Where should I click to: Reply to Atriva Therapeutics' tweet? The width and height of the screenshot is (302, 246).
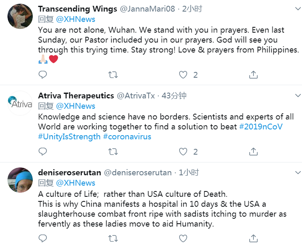point(43,152)
